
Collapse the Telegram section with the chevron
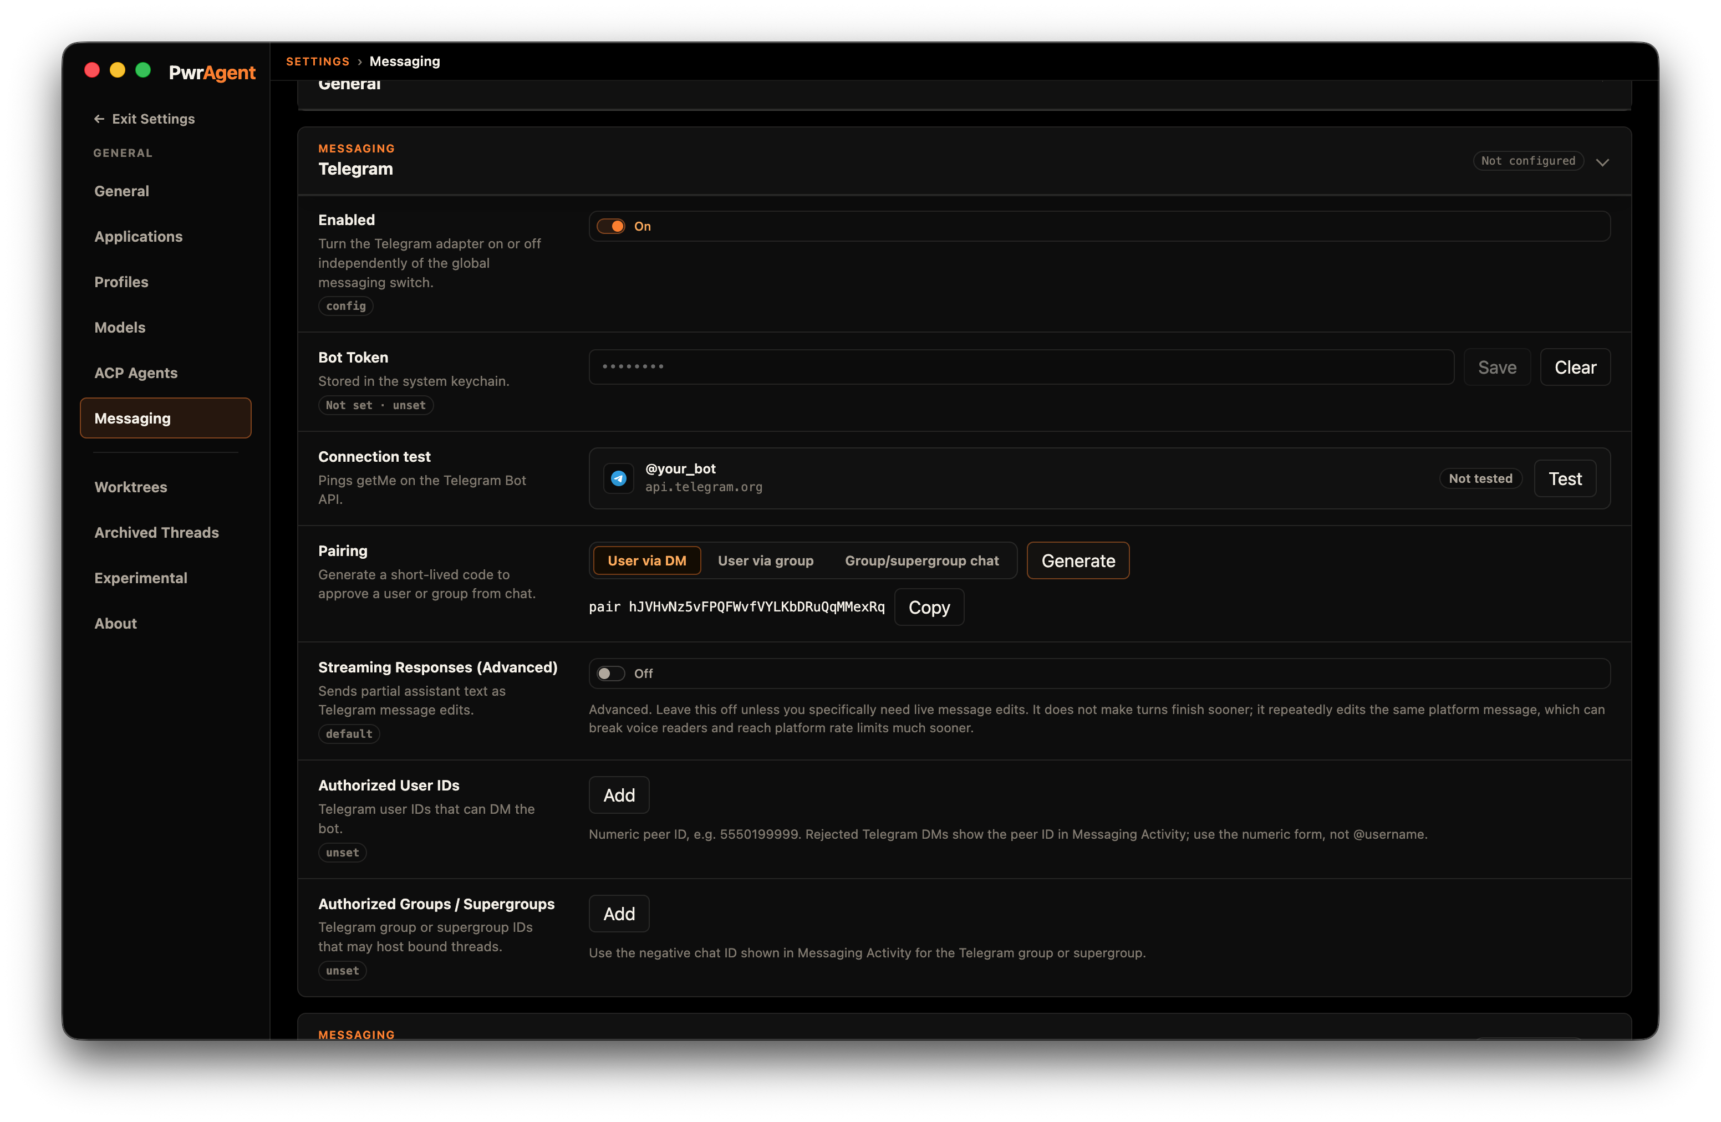(x=1602, y=161)
